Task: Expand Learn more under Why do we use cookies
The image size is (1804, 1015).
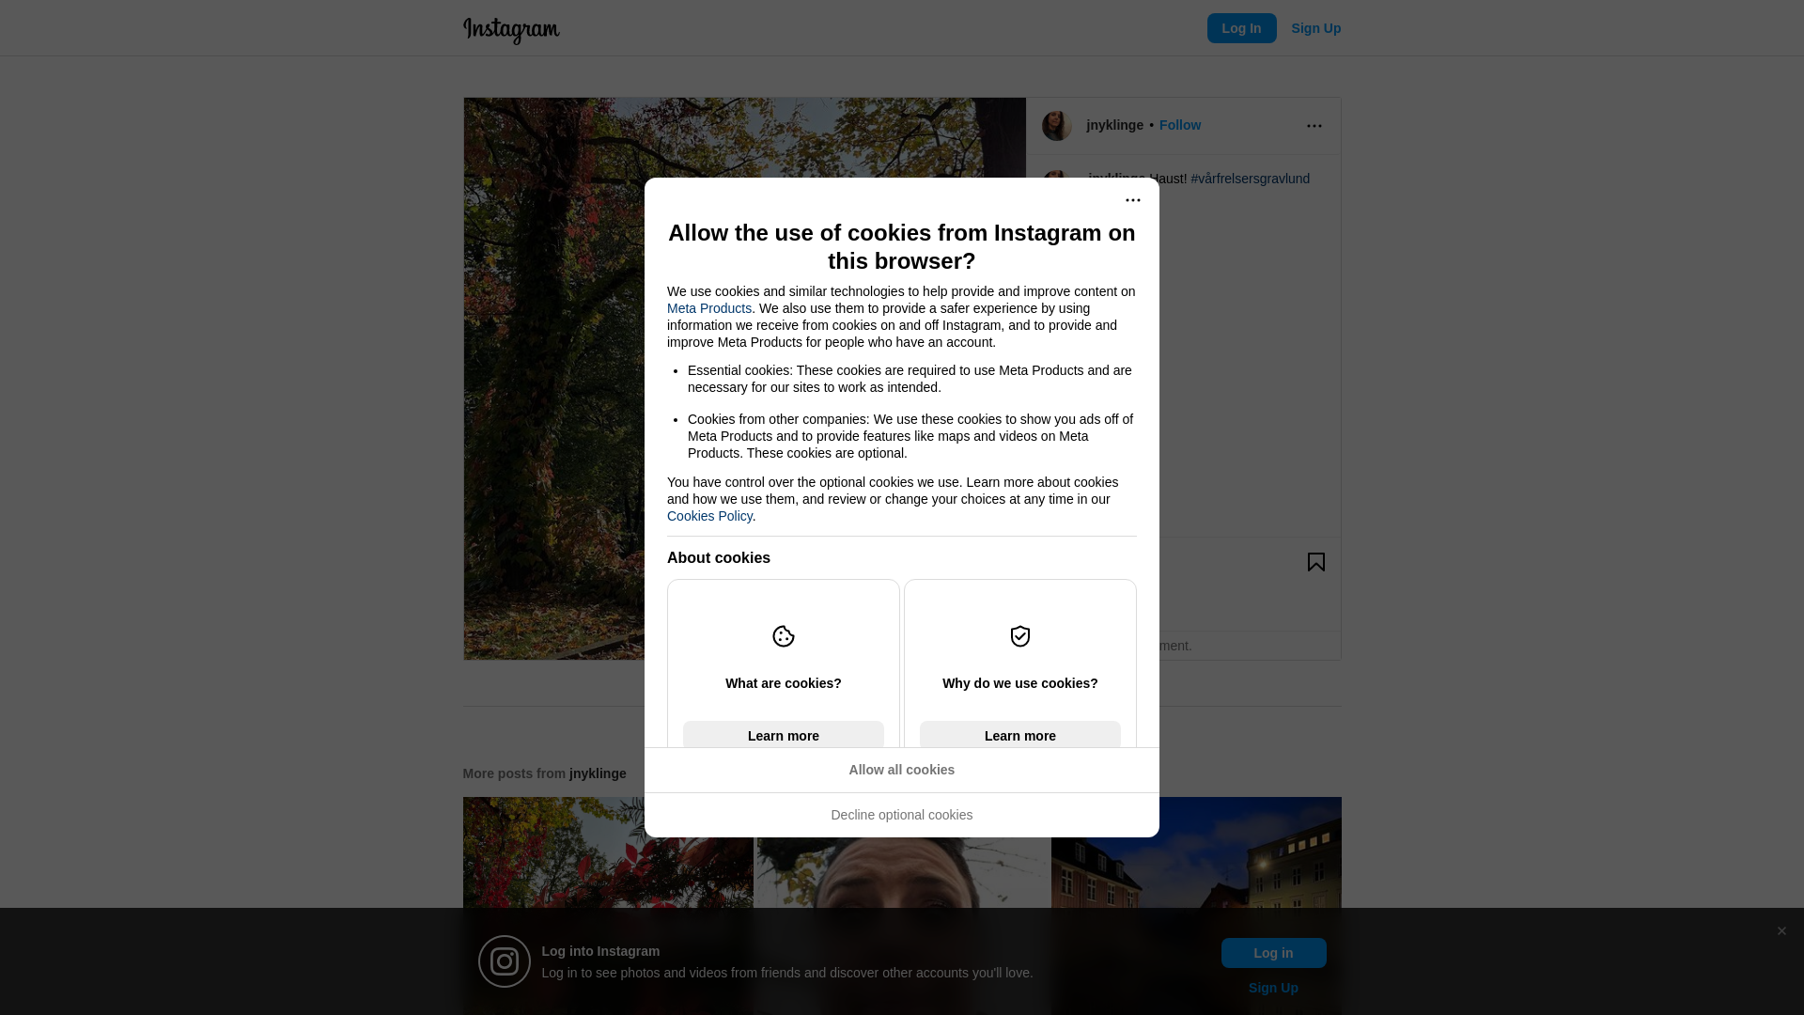Action: [1020, 735]
